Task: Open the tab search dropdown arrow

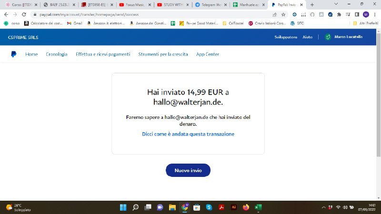Action: coord(336,4)
